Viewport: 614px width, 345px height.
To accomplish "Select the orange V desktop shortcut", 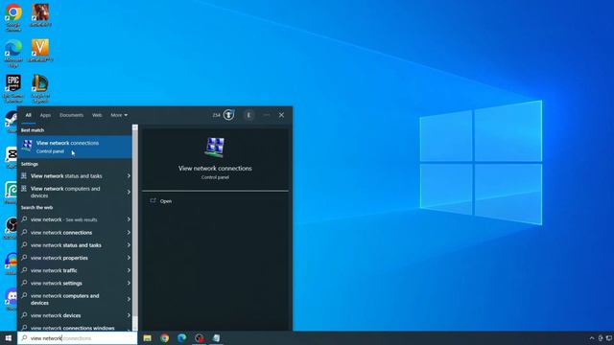I will point(40,50).
